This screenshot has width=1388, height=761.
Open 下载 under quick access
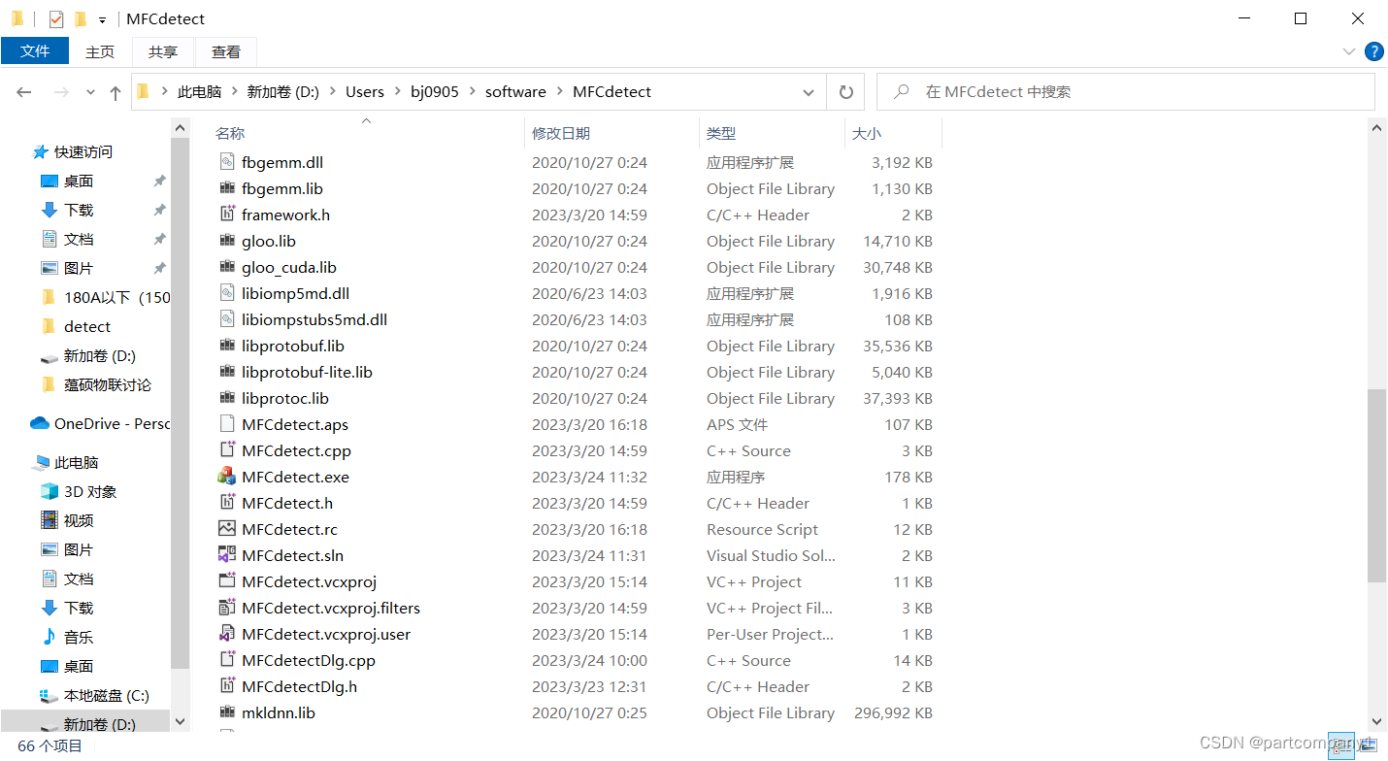pos(67,210)
